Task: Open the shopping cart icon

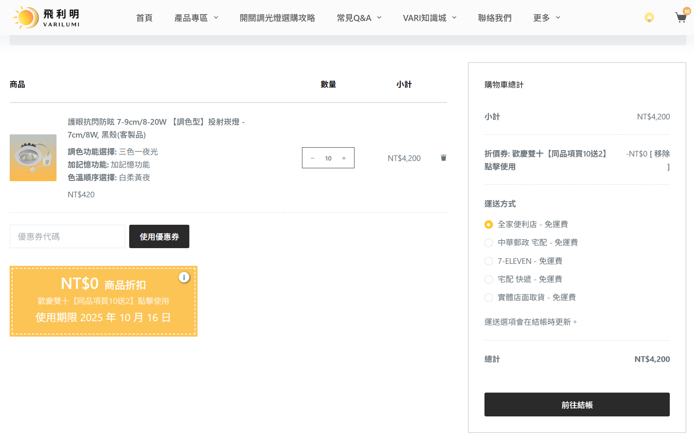Action: coord(681,18)
